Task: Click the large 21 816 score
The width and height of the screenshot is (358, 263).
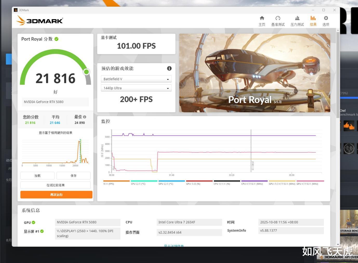Action: coord(56,78)
